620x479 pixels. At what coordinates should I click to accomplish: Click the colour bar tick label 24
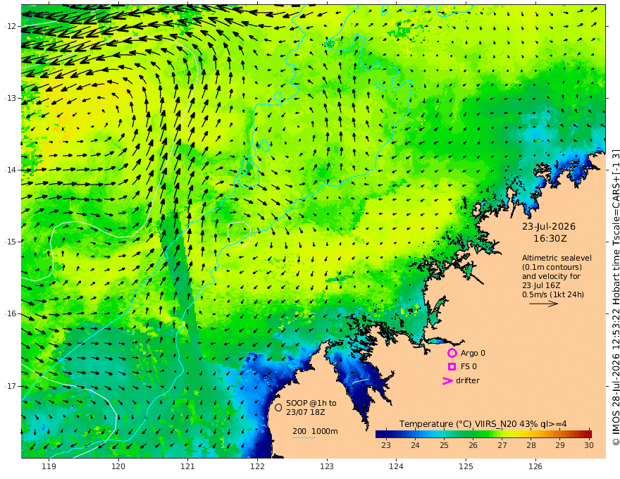coord(415,445)
